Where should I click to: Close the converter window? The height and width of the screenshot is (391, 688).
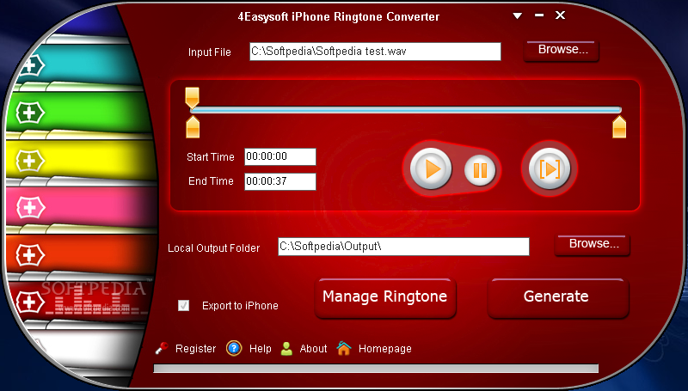point(561,15)
